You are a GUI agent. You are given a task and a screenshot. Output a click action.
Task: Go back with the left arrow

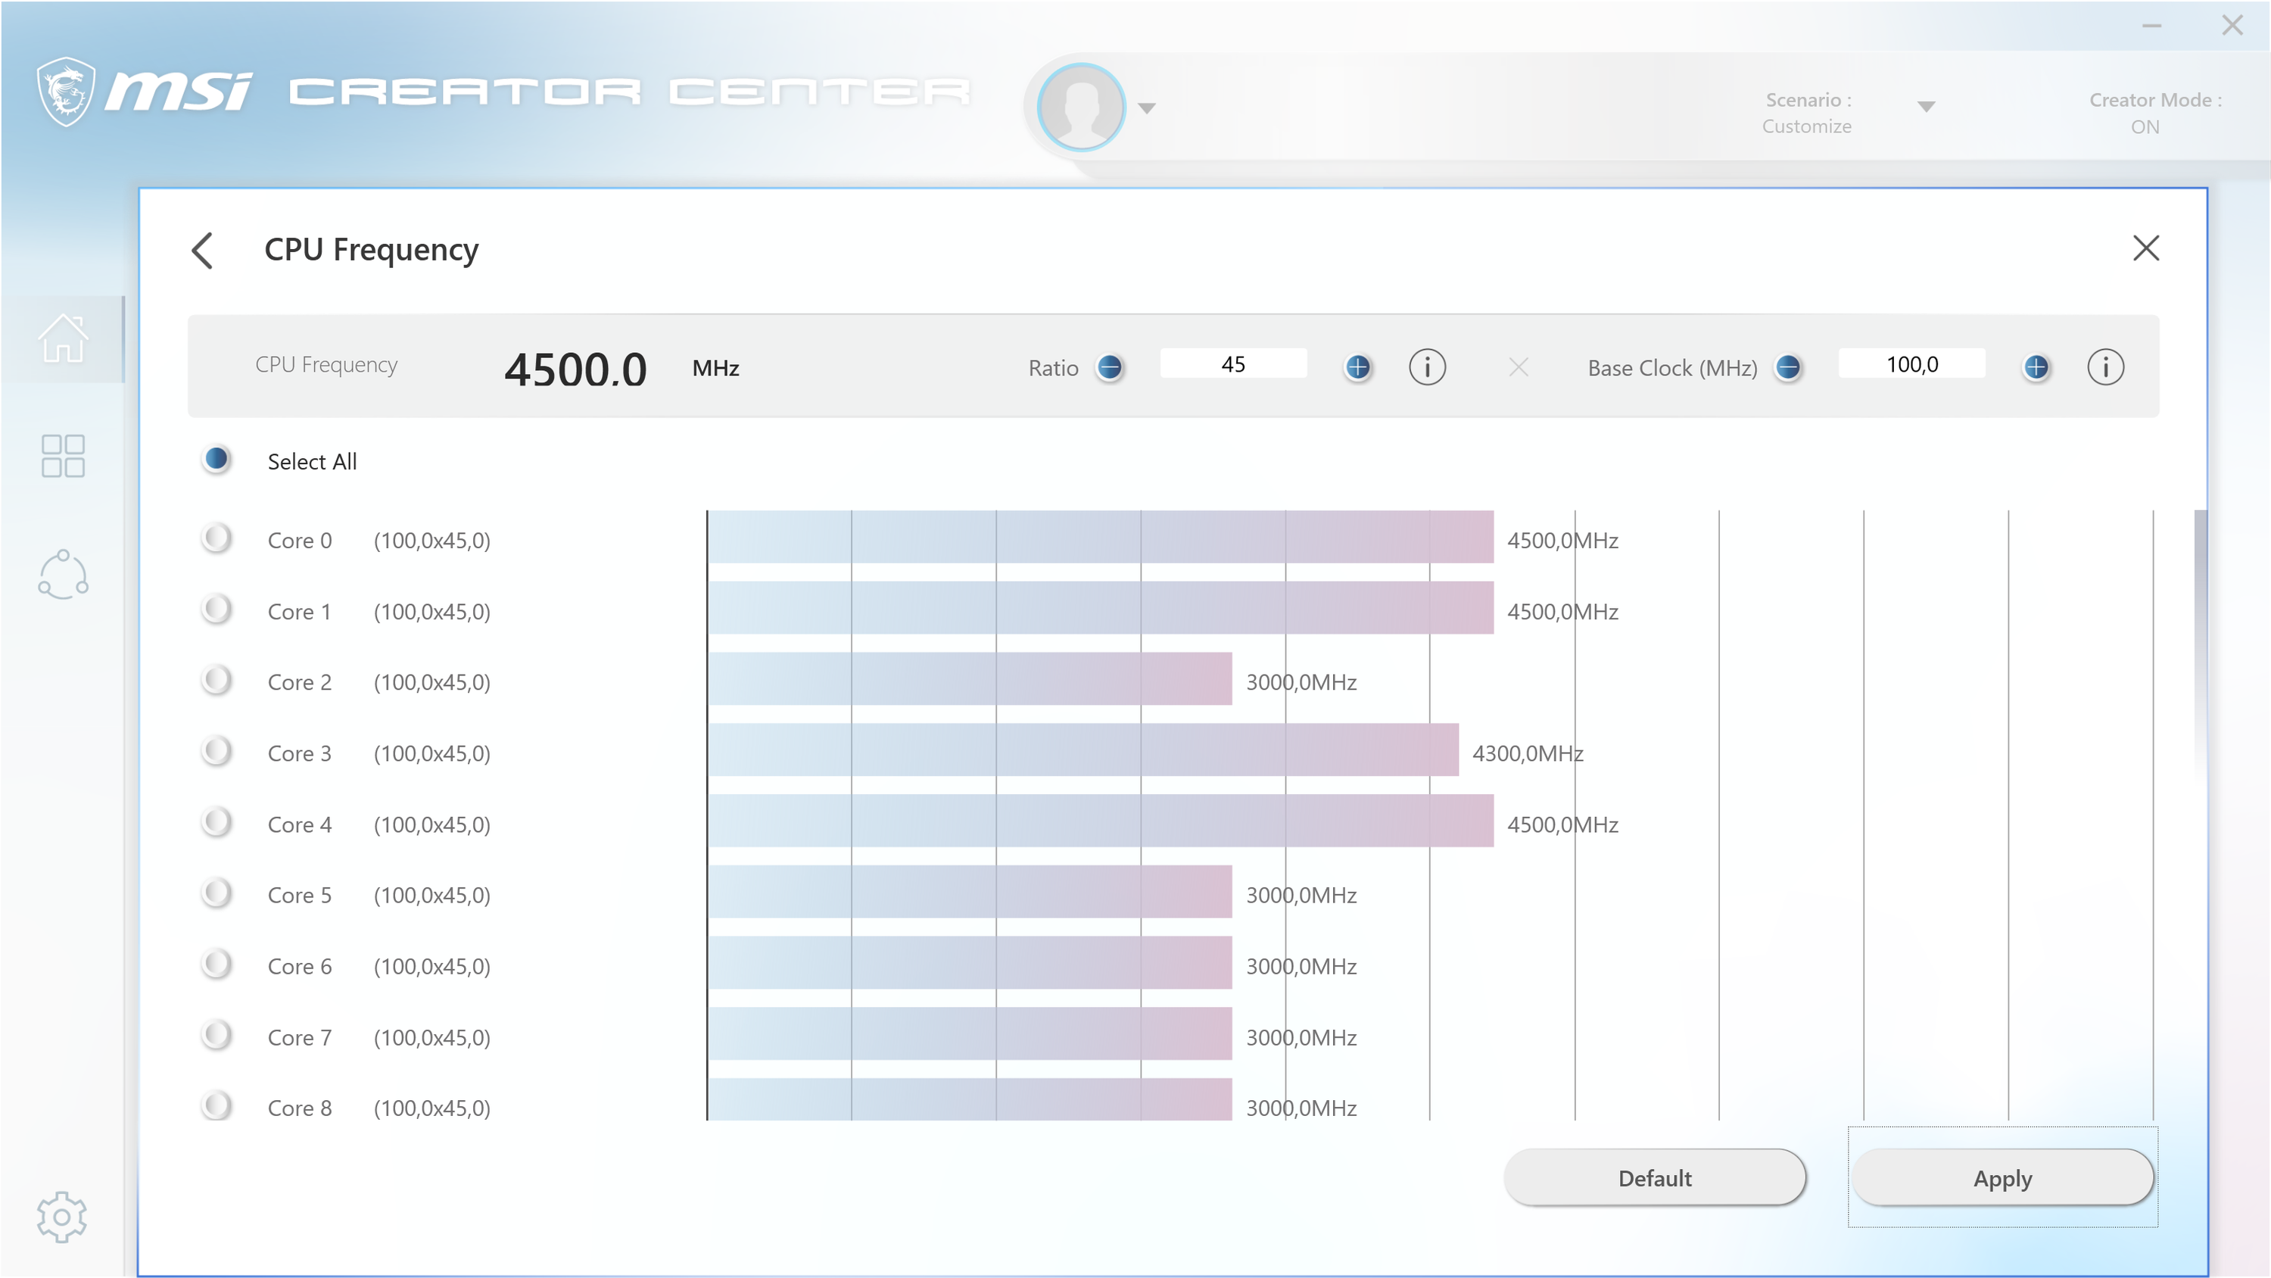coord(203,251)
